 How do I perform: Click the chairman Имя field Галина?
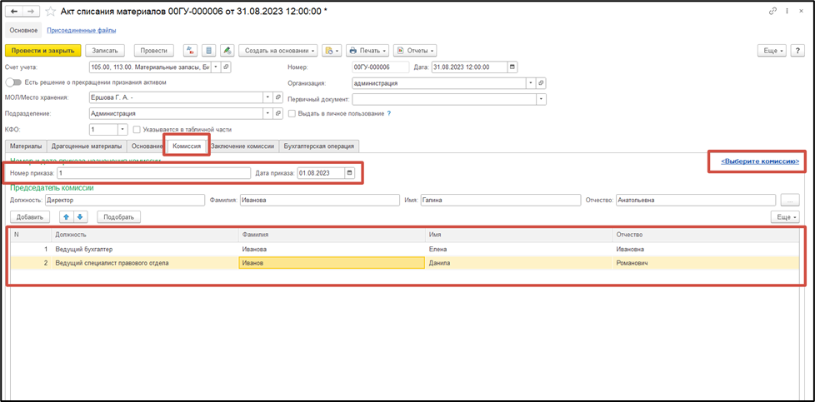click(500, 200)
